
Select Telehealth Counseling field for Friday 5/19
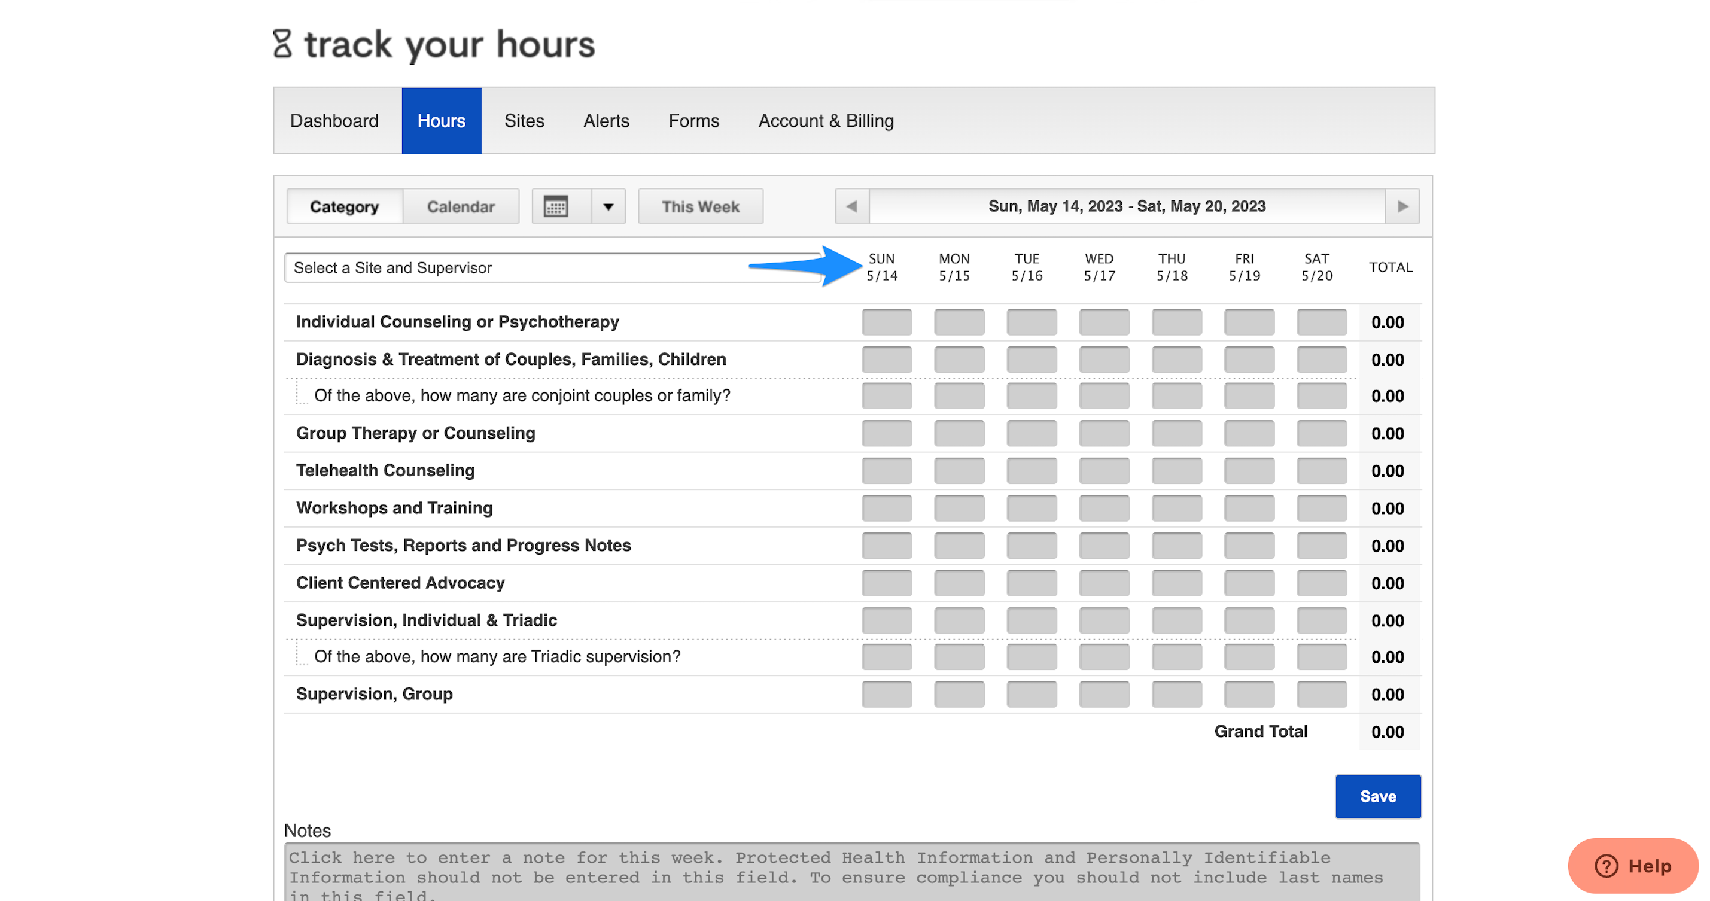point(1249,470)
